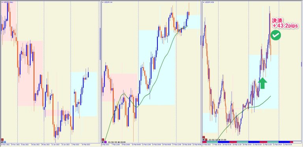This screenshot has height=147, width=303.
Task: Click the purple button in H4 chart
Action: pos(105,142)
